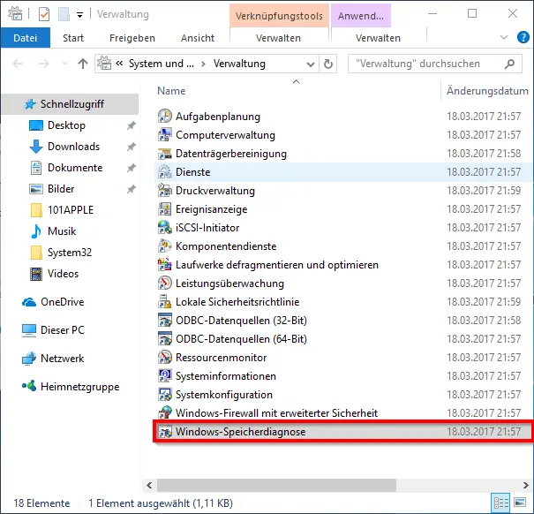Click the blue help question mark icon
Screen dimensions: 534x514
[523, 37]
